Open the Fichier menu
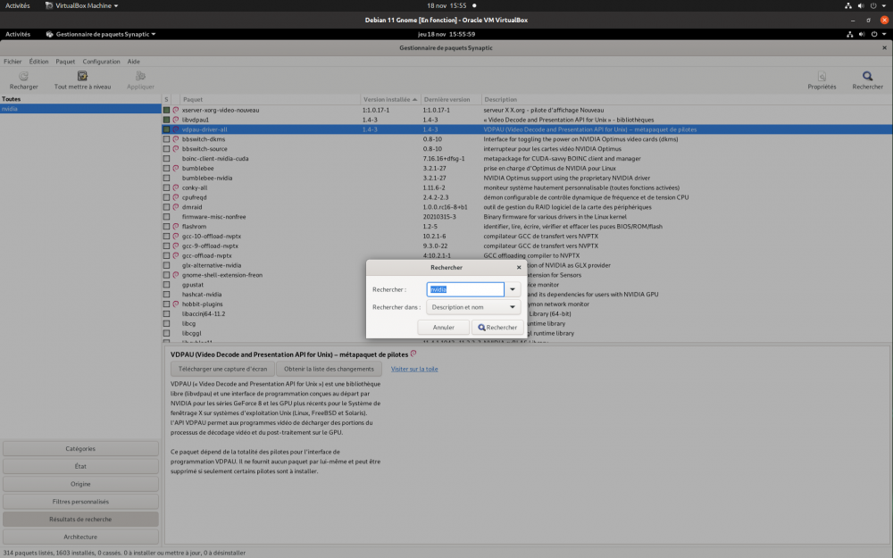The image size is (893, 558). click(13, 62)
